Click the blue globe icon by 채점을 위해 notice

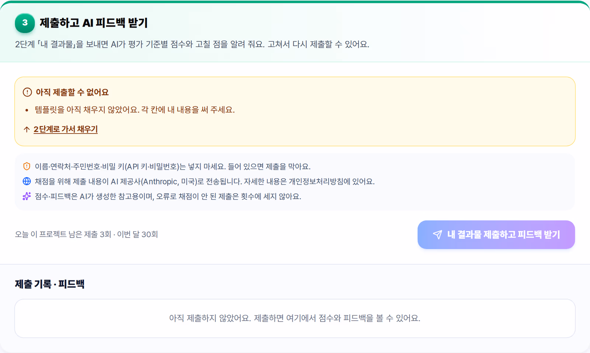[x=27, y=181]
